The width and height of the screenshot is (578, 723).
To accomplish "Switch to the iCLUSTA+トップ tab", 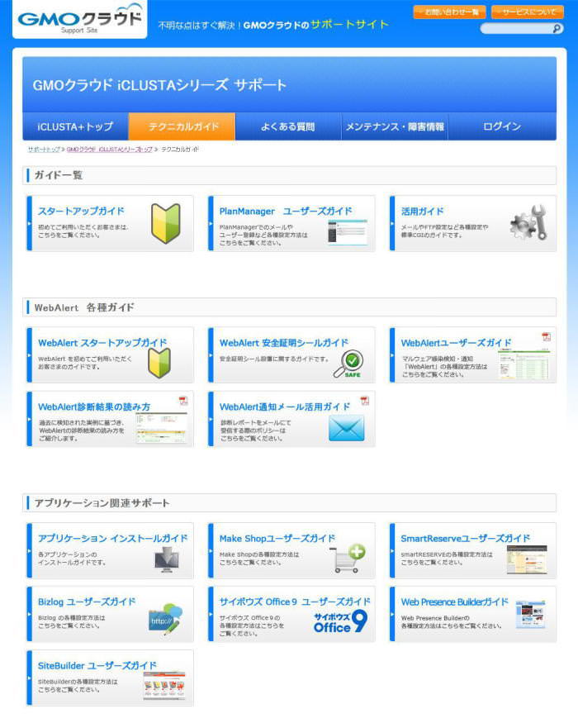I will click(x=76, y=126).
